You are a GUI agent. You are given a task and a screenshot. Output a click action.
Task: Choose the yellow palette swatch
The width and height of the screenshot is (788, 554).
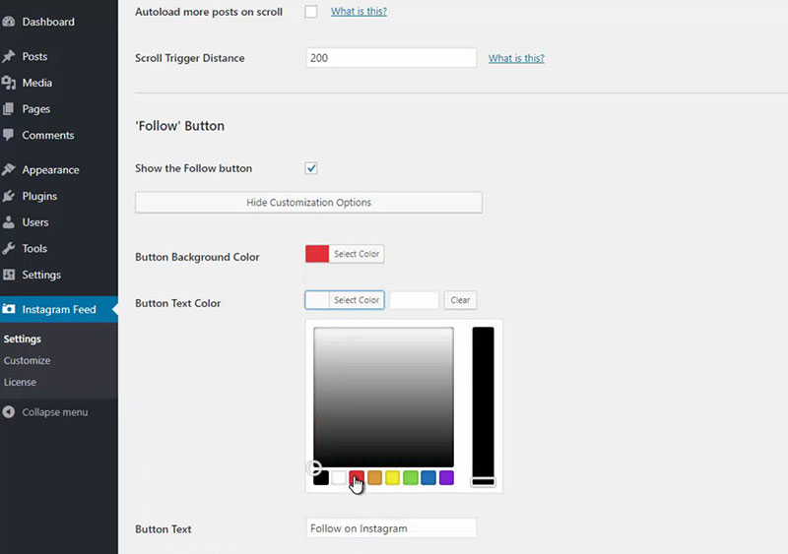392,477
